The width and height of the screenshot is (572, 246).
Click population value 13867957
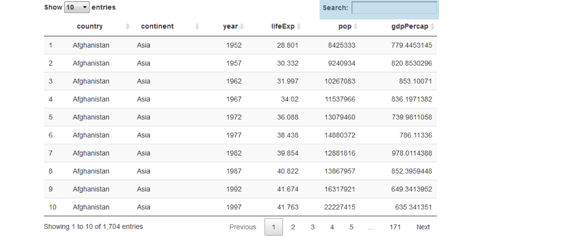click(x=340, y=171)
